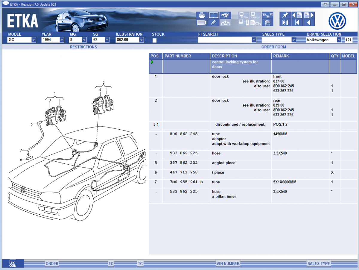Click the VIN NUMBER button
Image resolution: width=359 pixels, height=270 pixels.
(x=228, y=263)
